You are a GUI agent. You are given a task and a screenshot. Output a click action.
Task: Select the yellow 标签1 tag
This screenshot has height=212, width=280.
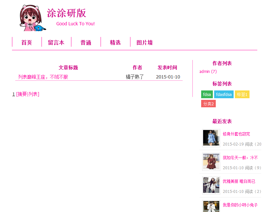[x=242, y=94]
